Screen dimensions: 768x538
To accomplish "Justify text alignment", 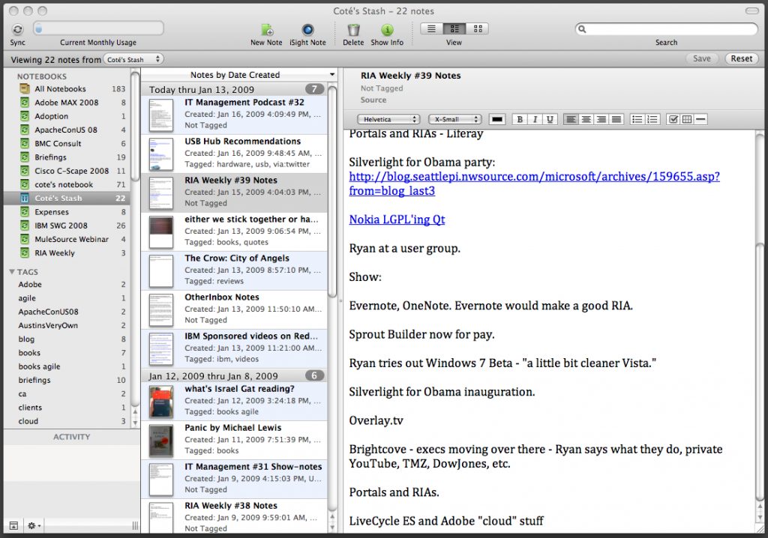I will [616, 119].
